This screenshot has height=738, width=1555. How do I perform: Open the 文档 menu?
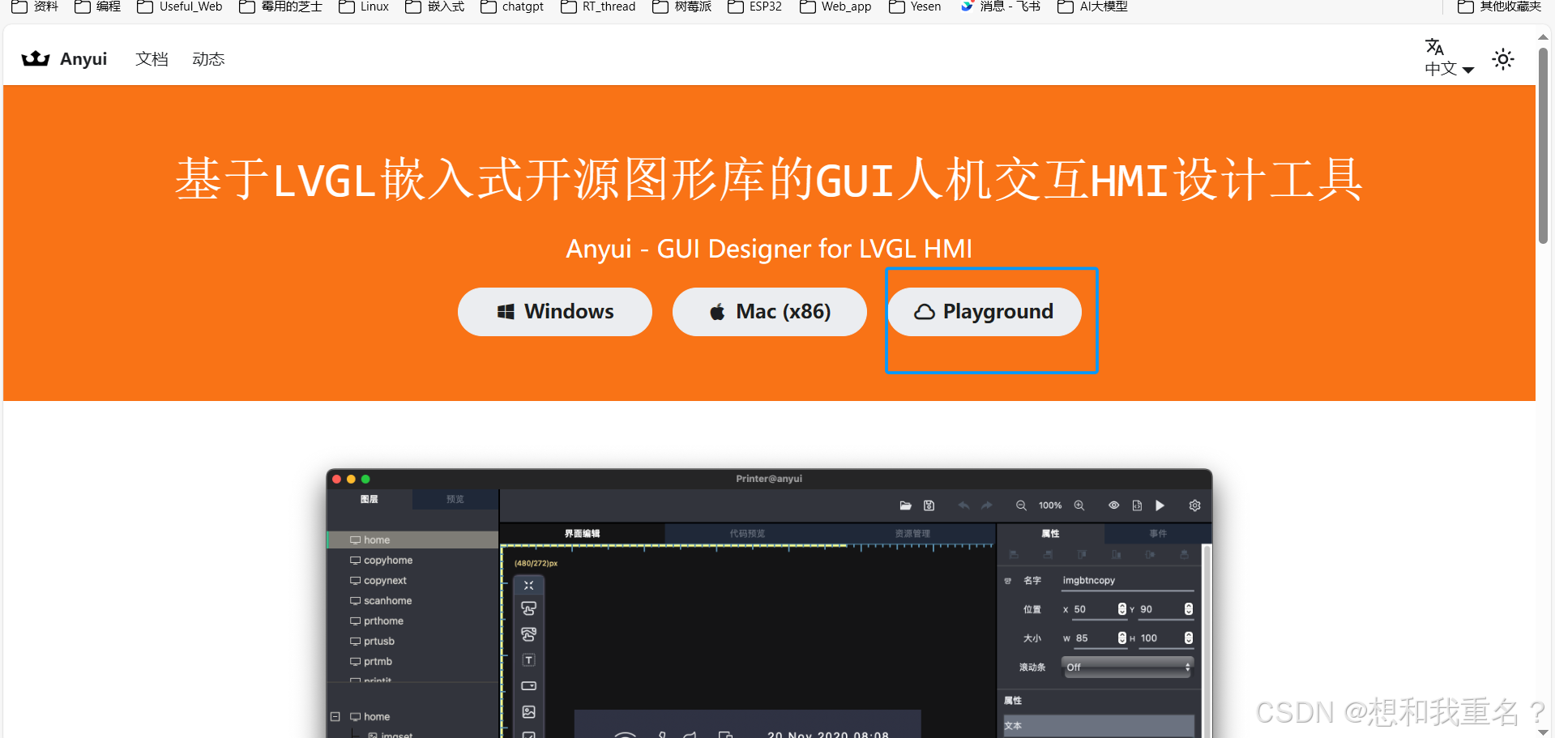[x=152, y=58]
